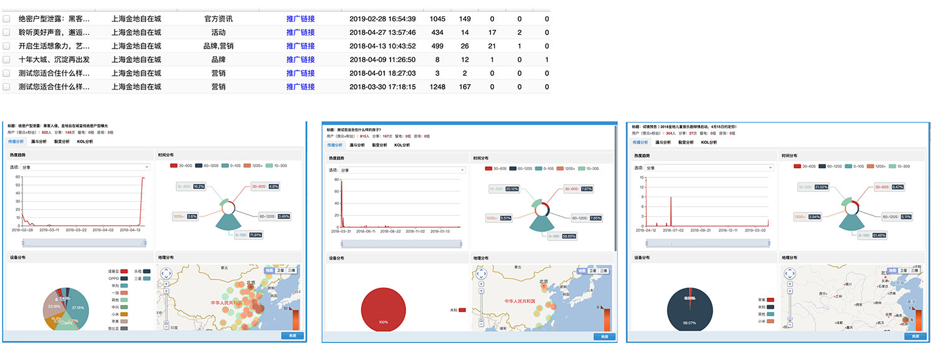Viewport: 935px width, 356px height.
Task: Open 选项 分享 dropdown in 绝密户型泄露 panel
Action: (x=85, y=167)
